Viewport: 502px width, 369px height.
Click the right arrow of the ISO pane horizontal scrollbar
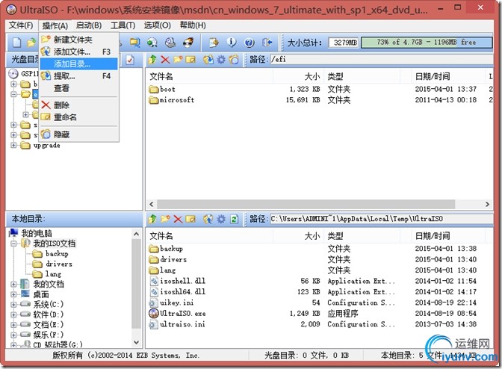487,204
